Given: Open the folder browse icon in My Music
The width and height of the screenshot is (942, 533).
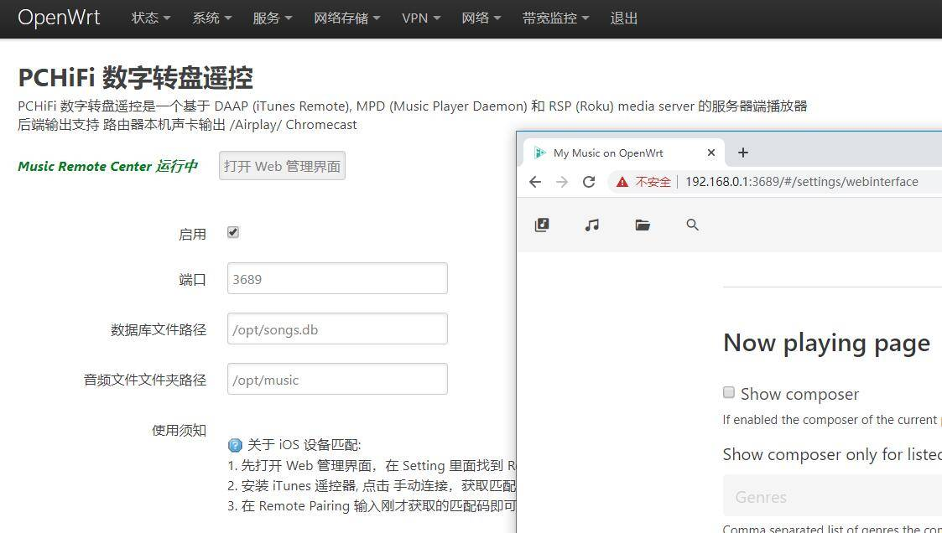Looking at the screenshot, I should click(643, 225).
